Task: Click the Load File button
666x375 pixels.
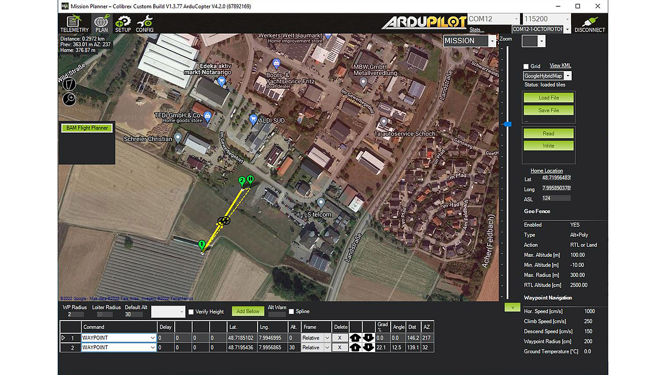Action: 549,98
